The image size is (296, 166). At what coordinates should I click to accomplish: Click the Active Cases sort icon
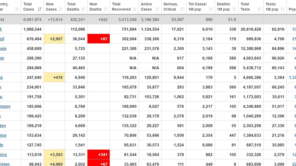pyautogui.click(x=157, y=9)
